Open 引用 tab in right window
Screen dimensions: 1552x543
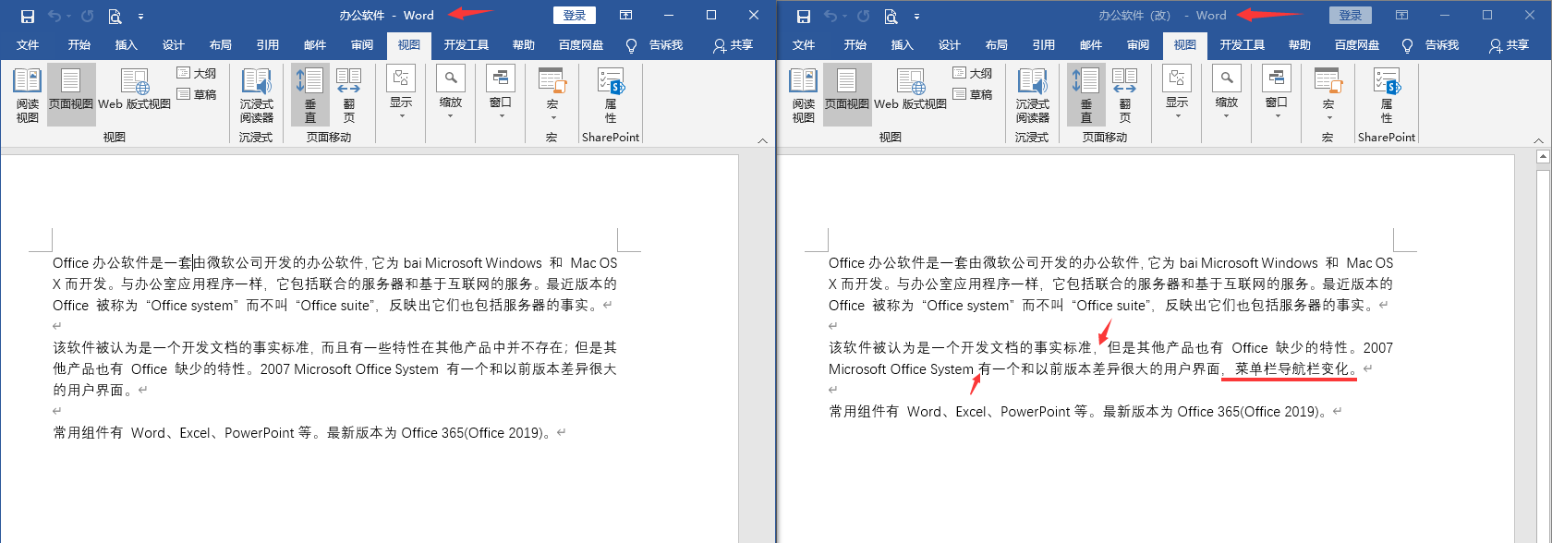(x=1043, y=44)
